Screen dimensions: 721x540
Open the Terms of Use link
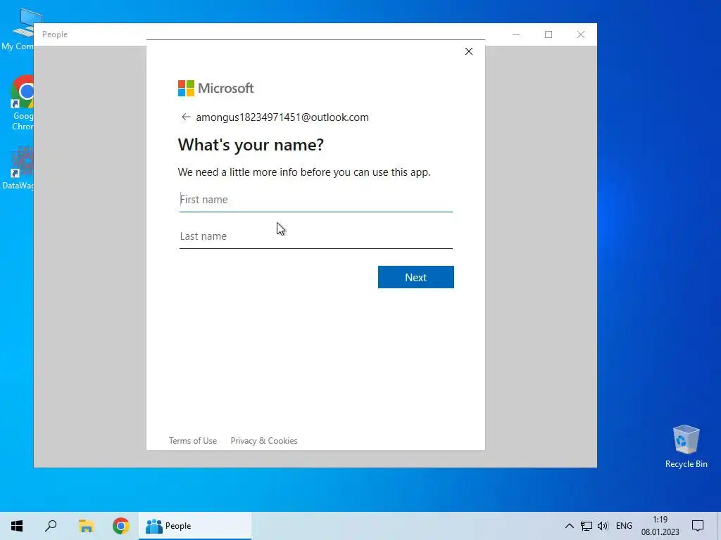tap(193, 441)
